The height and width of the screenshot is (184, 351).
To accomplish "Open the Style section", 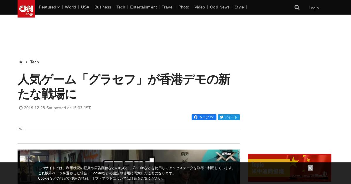I will (x=239, y=7).
